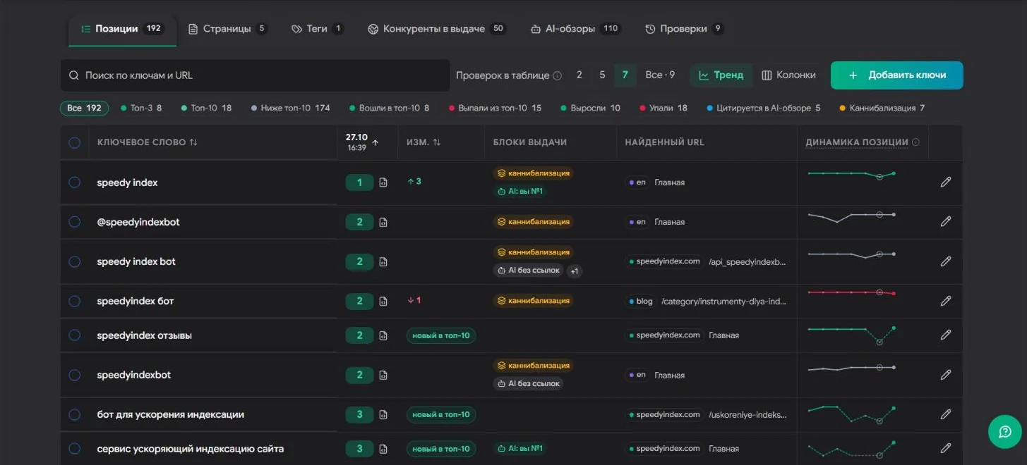Click pencil icon for speedy index bot row
The image size is (1027, 465).
click(x=946, y=261)
